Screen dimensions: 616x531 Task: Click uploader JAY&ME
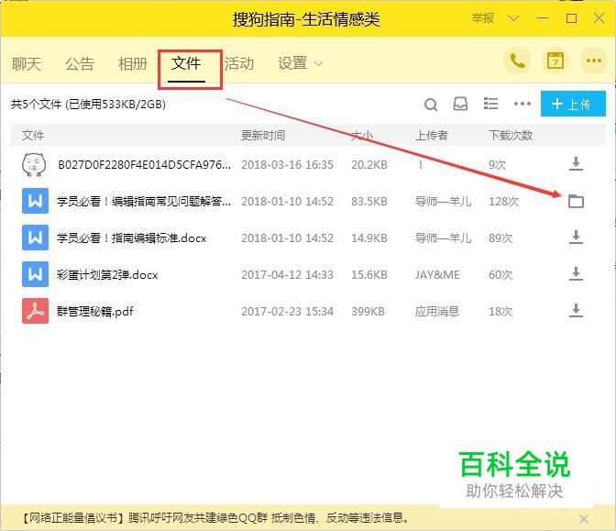coord(437,274)
